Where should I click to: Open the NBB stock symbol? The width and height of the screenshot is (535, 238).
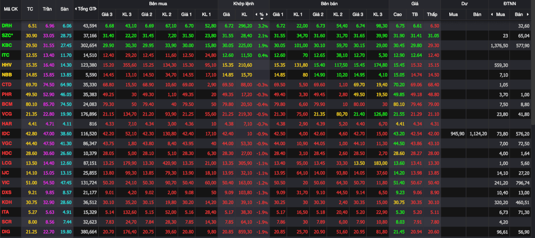(6, 74)
